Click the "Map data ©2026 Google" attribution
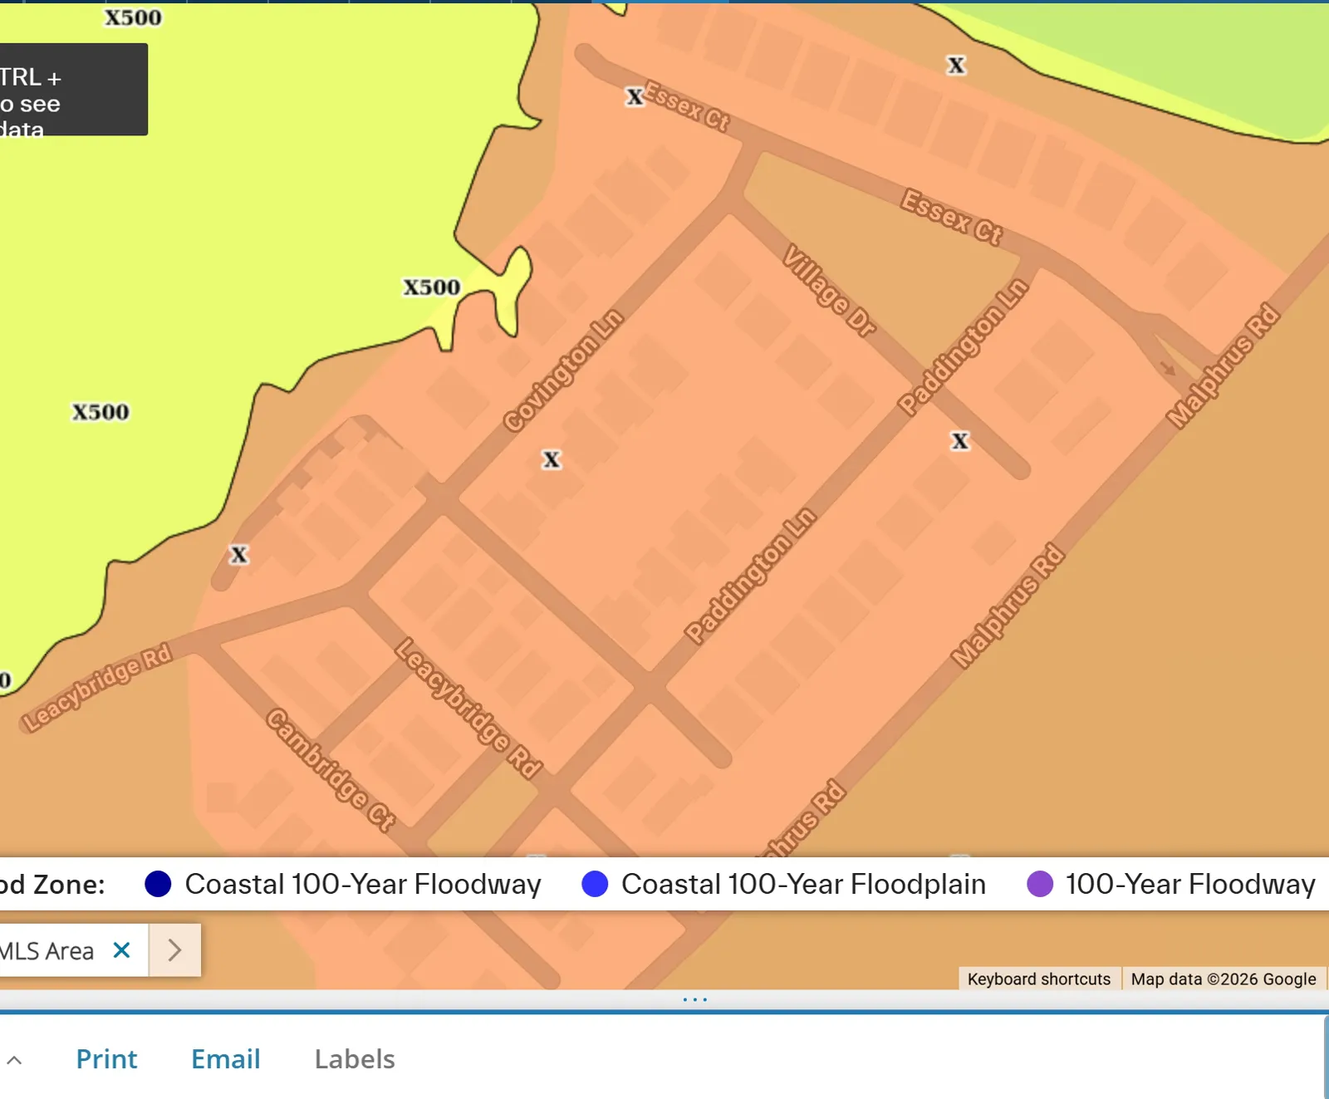 click(1224, 979)
